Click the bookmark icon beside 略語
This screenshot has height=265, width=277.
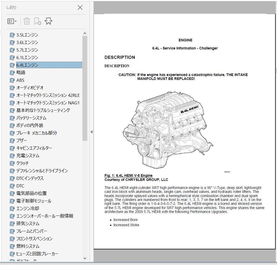(x=12, y=73)
